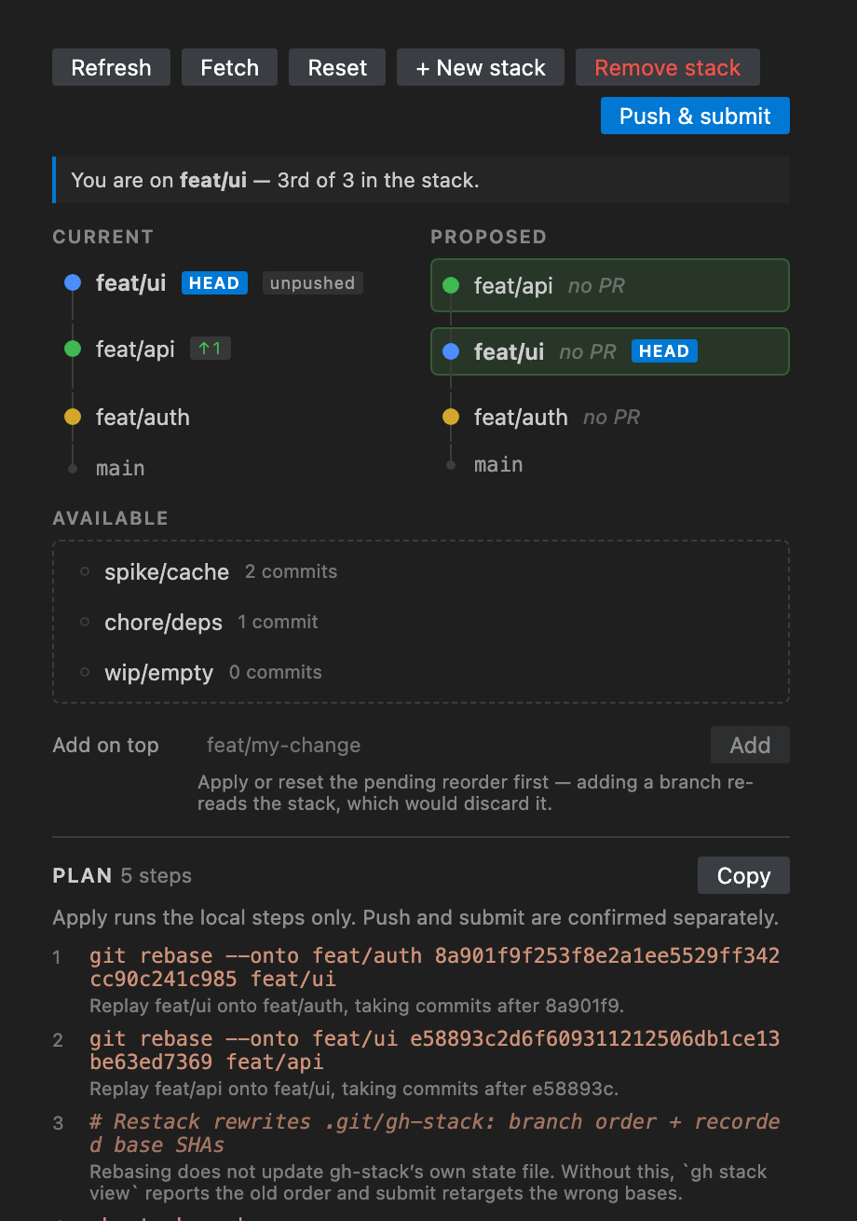Click the AVAILABLE section heading

coord(110,518)
